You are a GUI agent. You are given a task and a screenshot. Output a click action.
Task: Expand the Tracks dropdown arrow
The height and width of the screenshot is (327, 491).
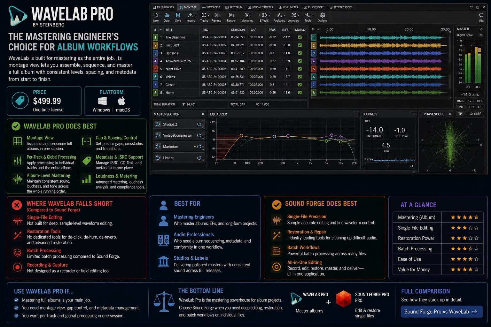[x=208, y=15]
